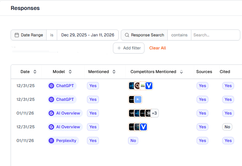Click the Perplexity model tag

[x=63, y=141]
